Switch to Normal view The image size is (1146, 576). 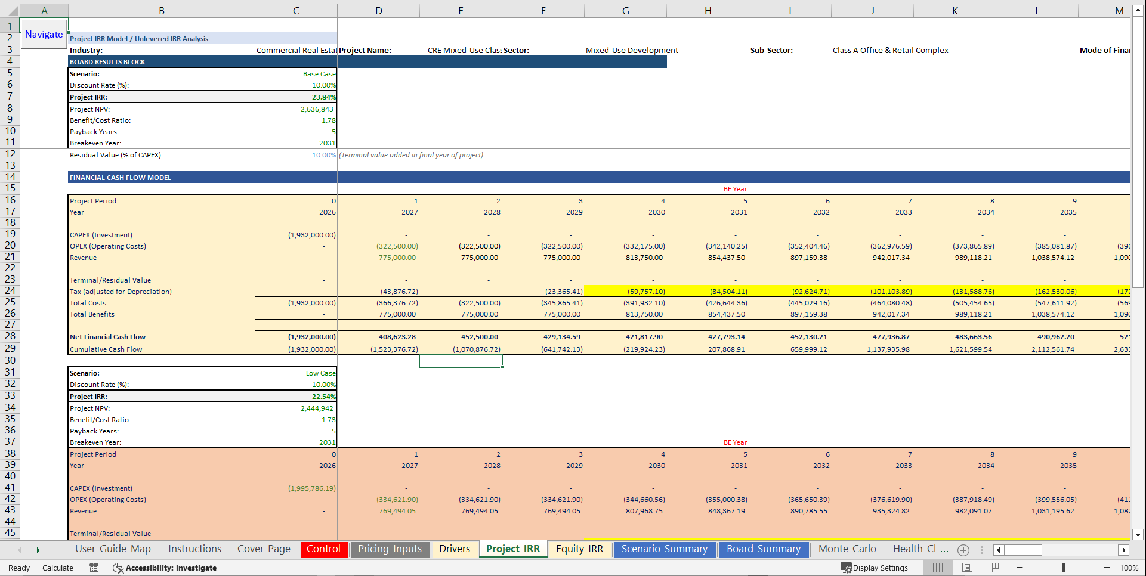pos(938,568)
